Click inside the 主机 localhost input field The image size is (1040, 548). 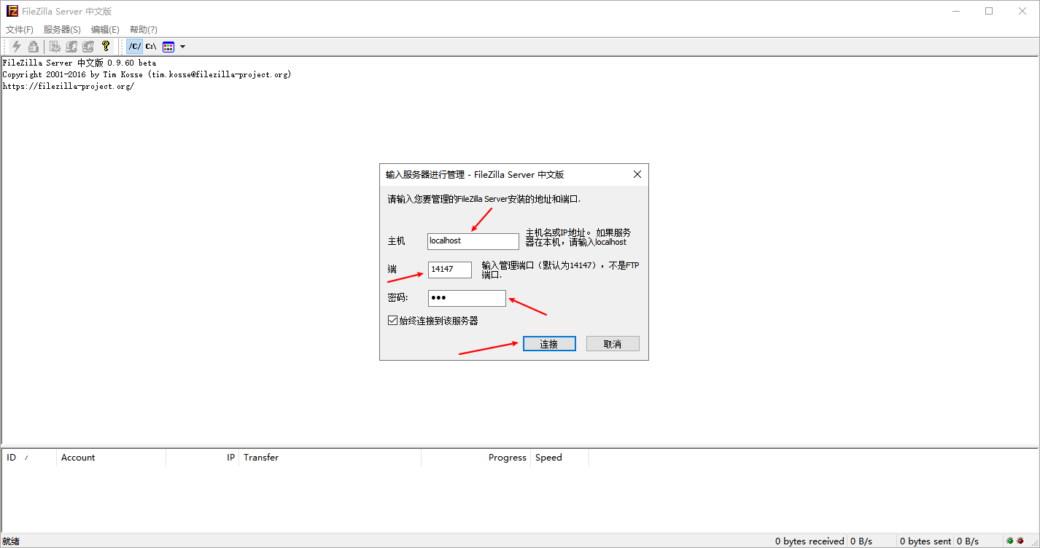pyautogui.click(x=473, y=240)
